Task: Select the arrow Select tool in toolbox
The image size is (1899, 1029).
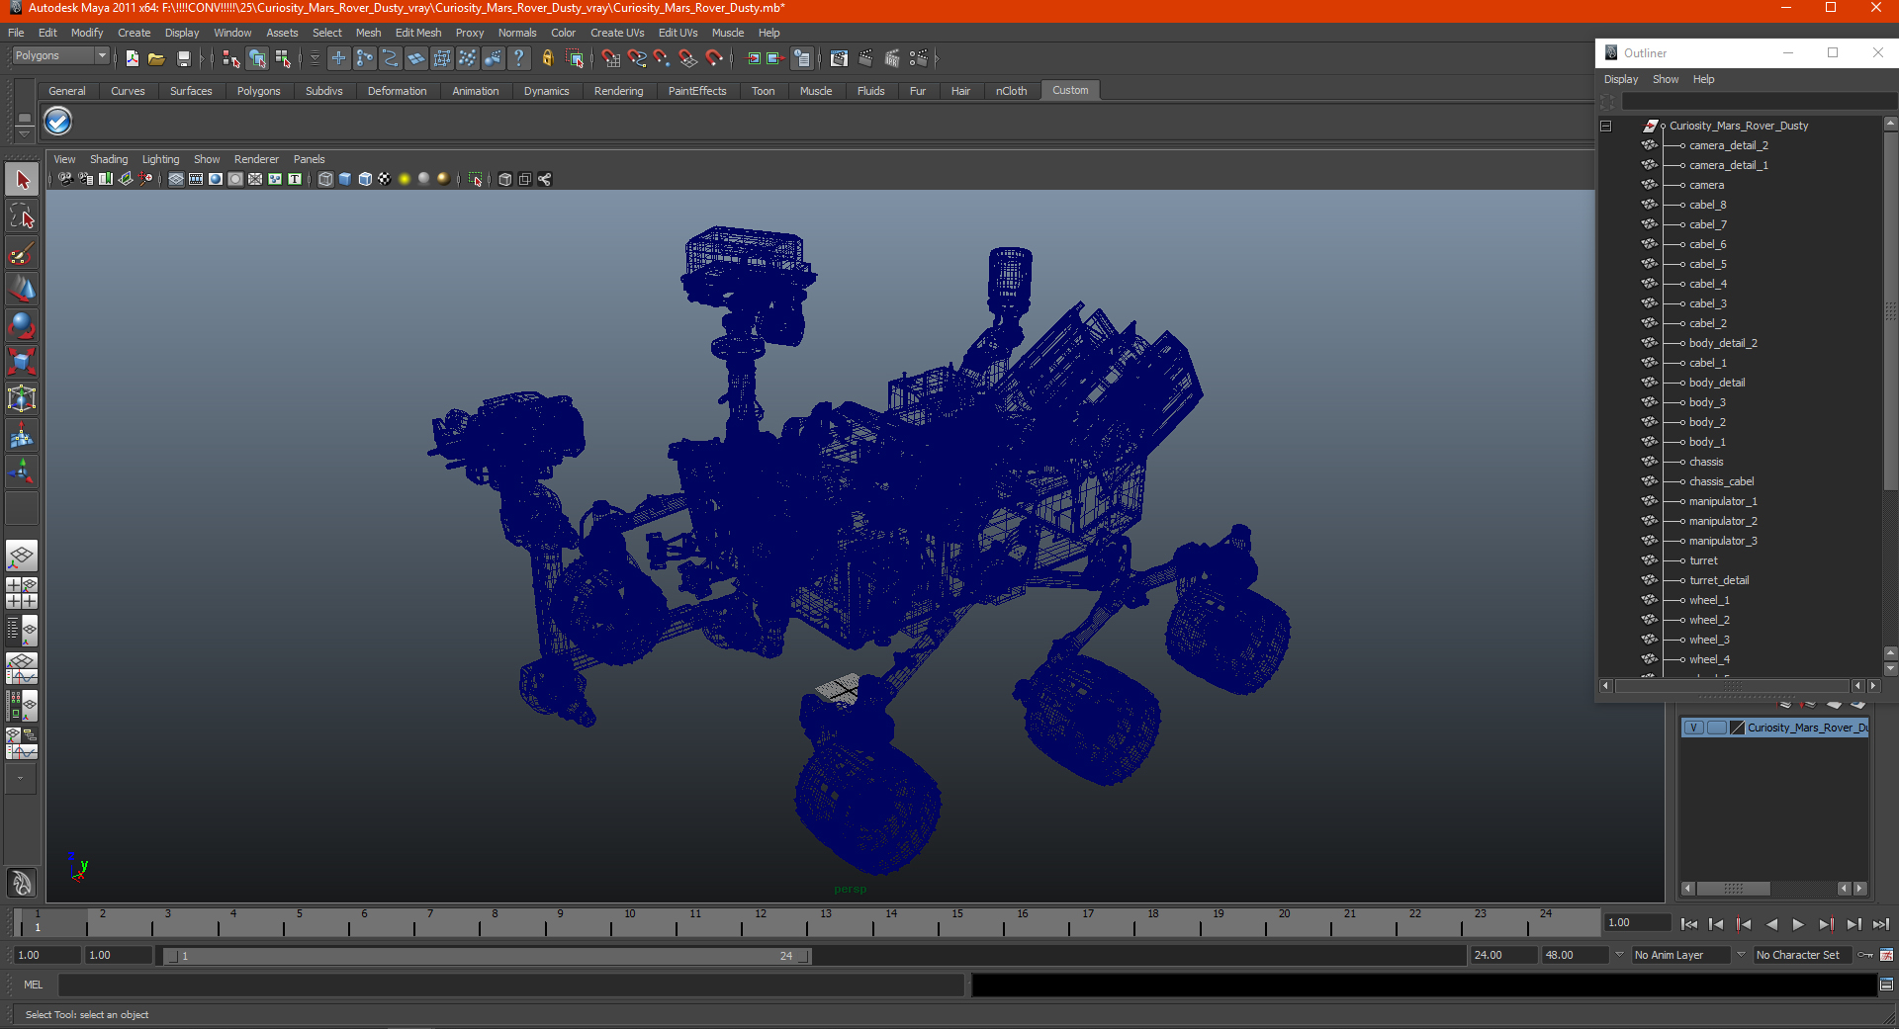Action: coord(22,180)
